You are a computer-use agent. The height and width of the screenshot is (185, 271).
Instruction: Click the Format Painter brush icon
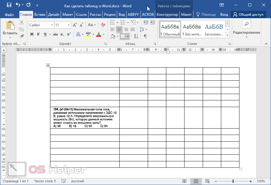coord(22,36)
